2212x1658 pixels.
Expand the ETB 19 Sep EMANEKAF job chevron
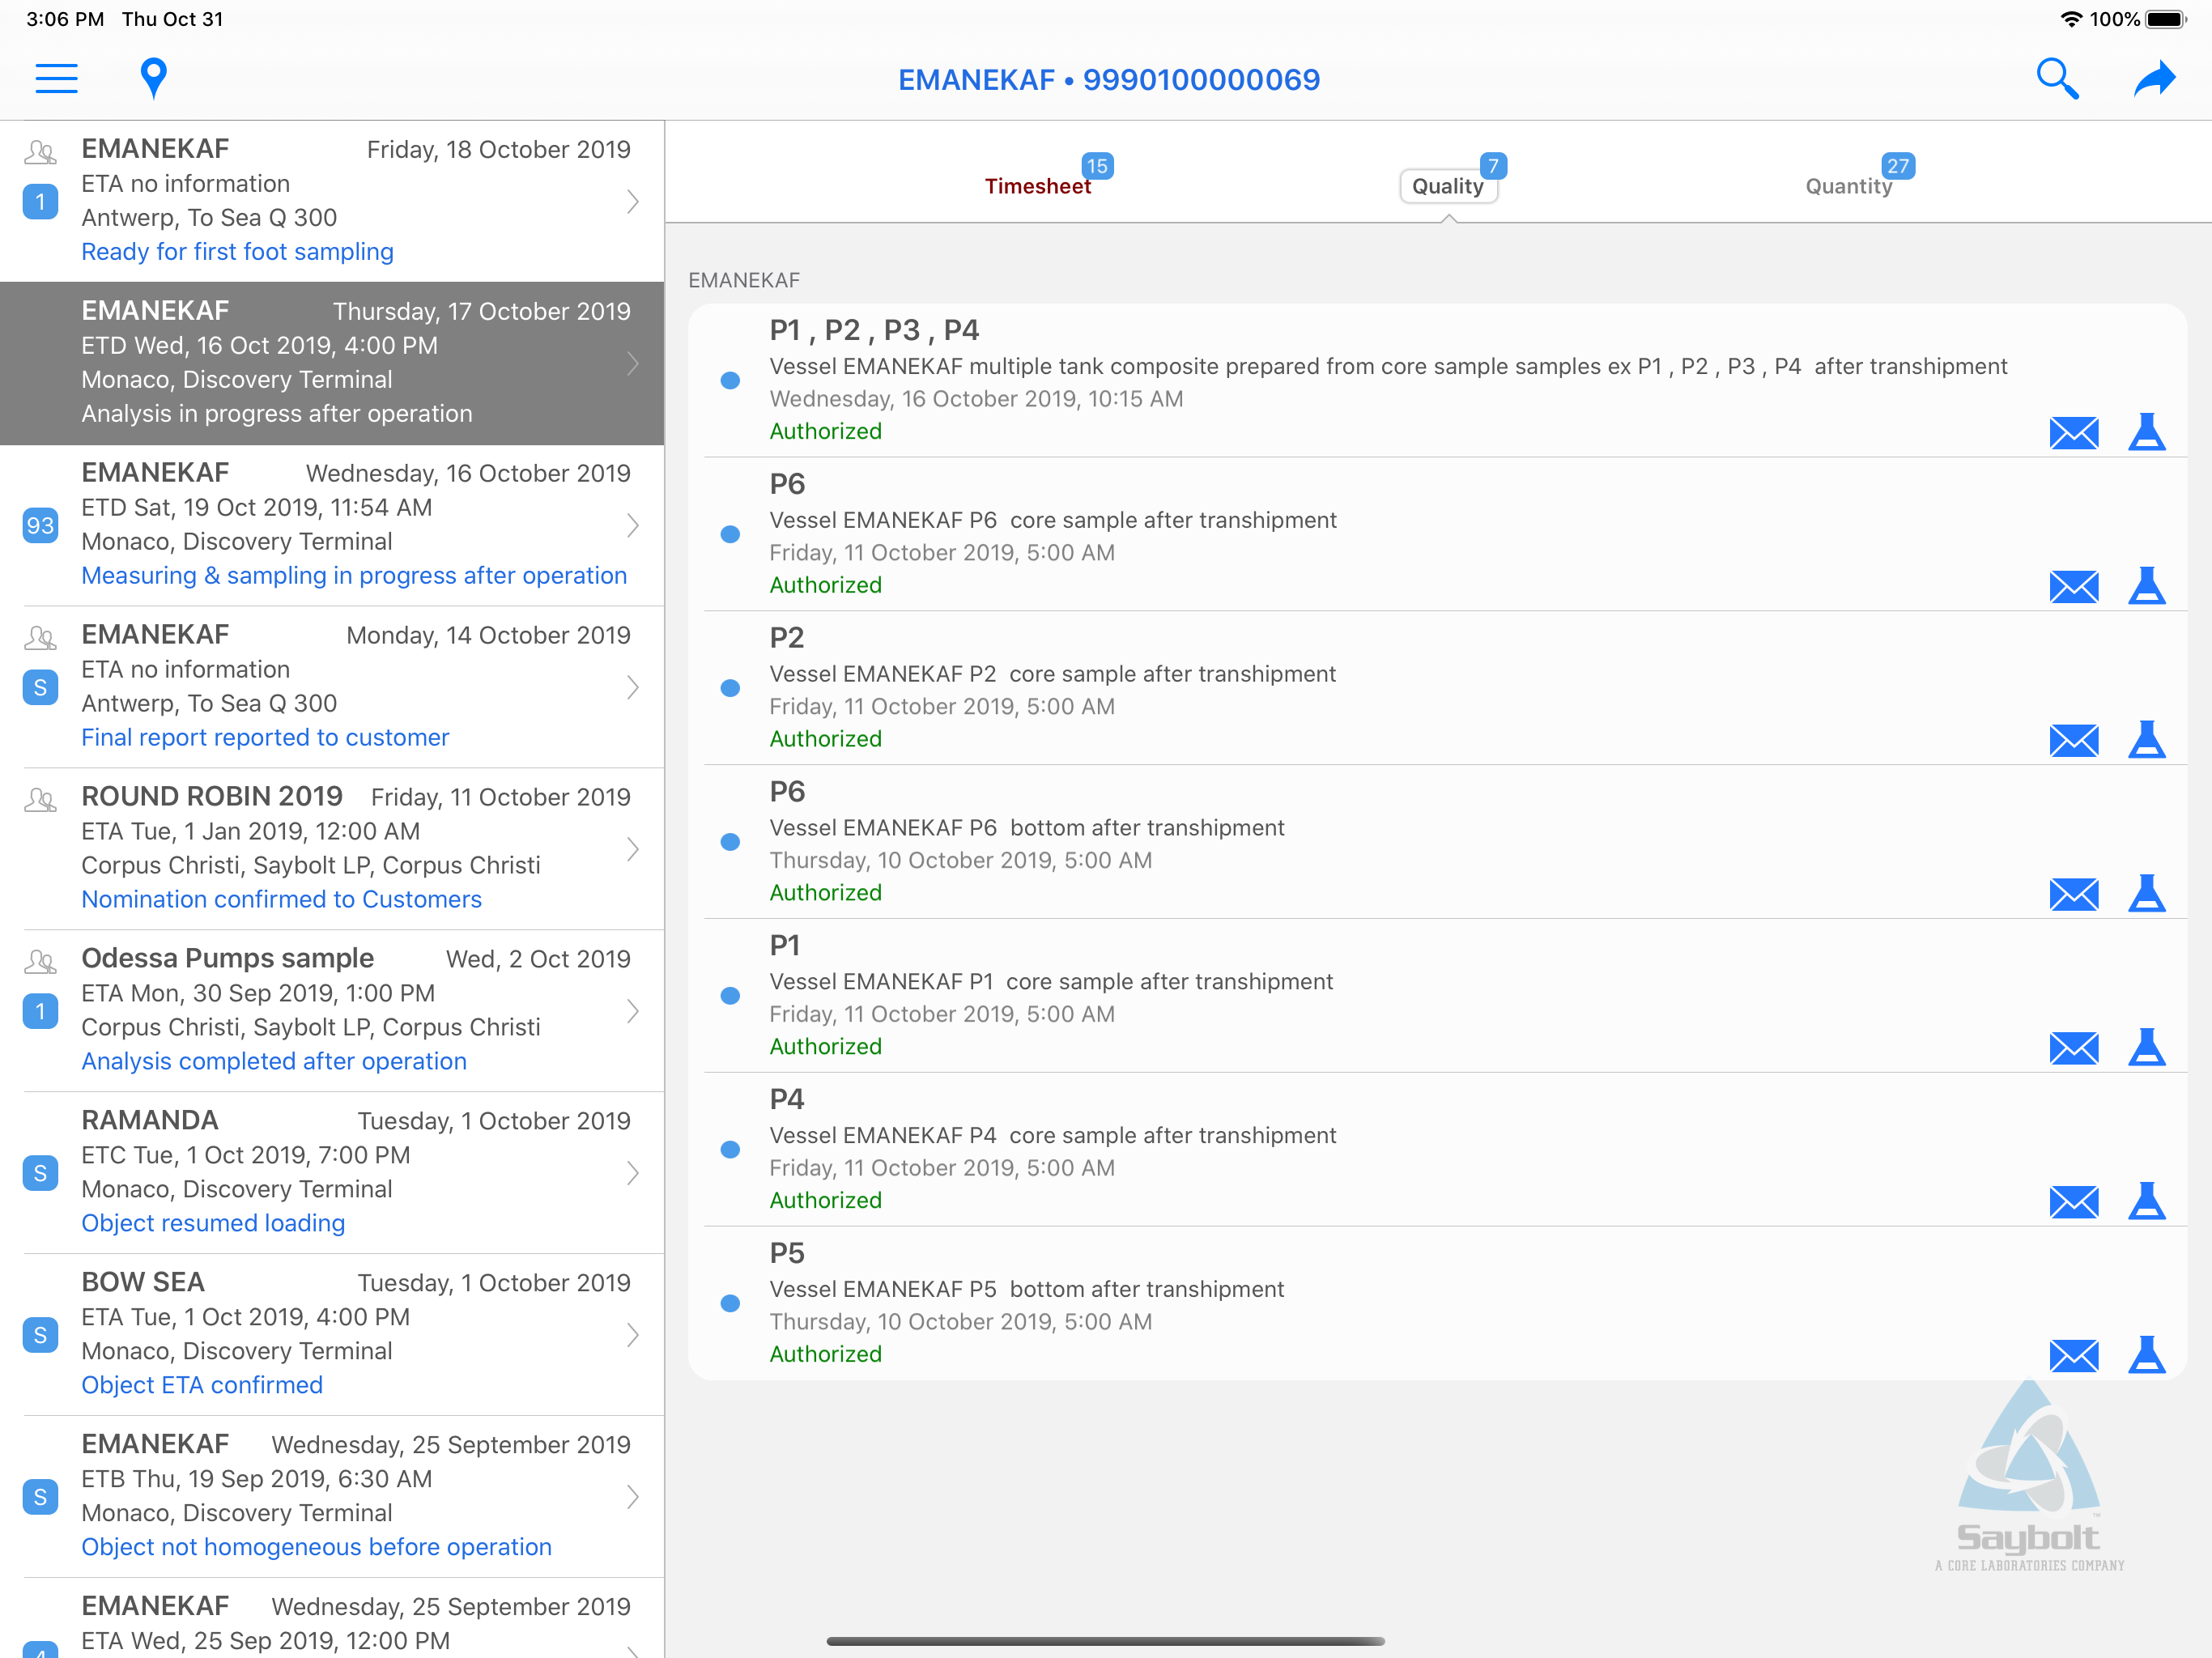coord(633,1498)
